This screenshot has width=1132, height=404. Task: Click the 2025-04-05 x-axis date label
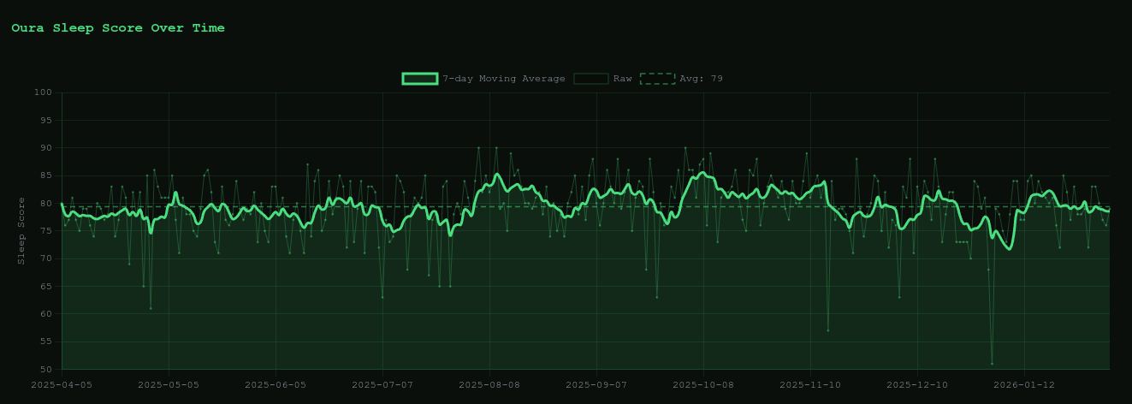(x=62, y=385)
